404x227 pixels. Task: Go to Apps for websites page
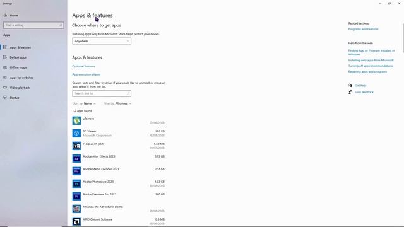[x=21, y=78]
